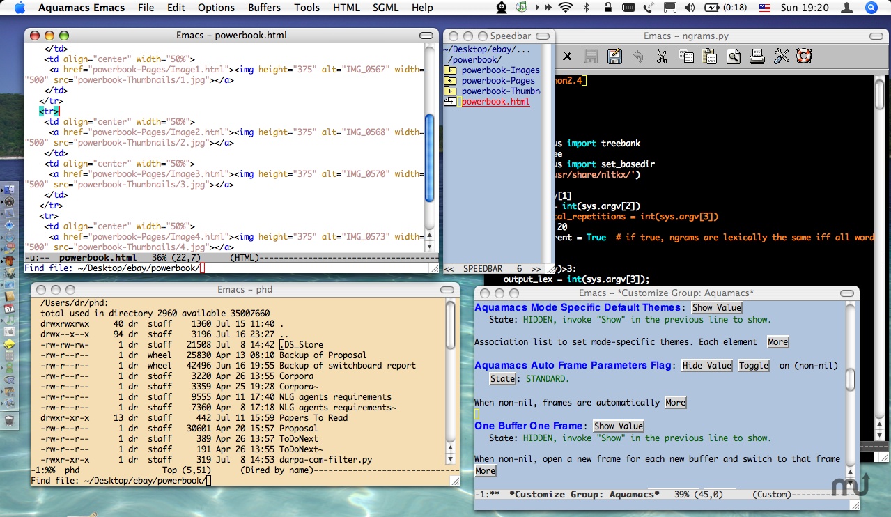Viewport: 891px width, 517px height.
Task: Expand powerbook.html entry in Speedbar
Action: point(450,102)
